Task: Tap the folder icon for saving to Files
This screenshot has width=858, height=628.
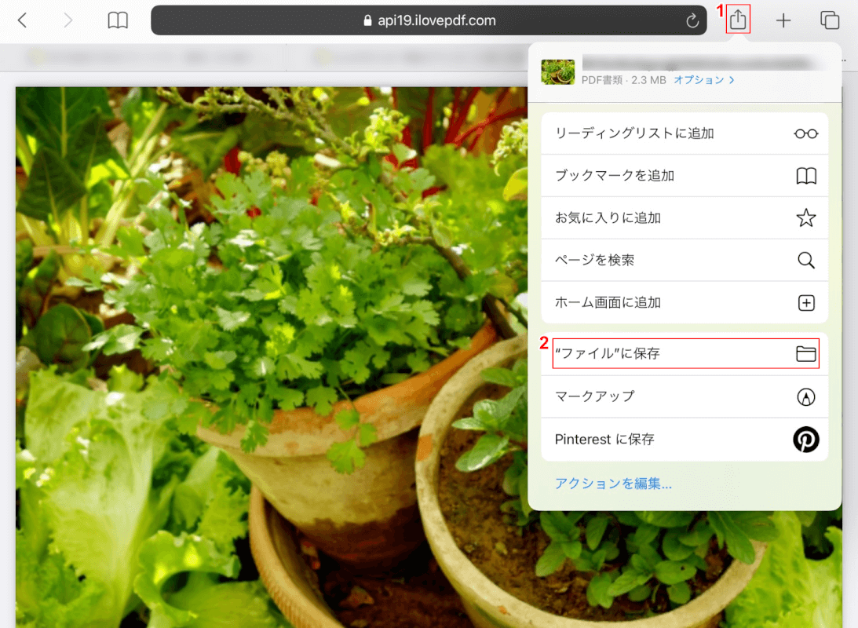Action: pos(805,354)
